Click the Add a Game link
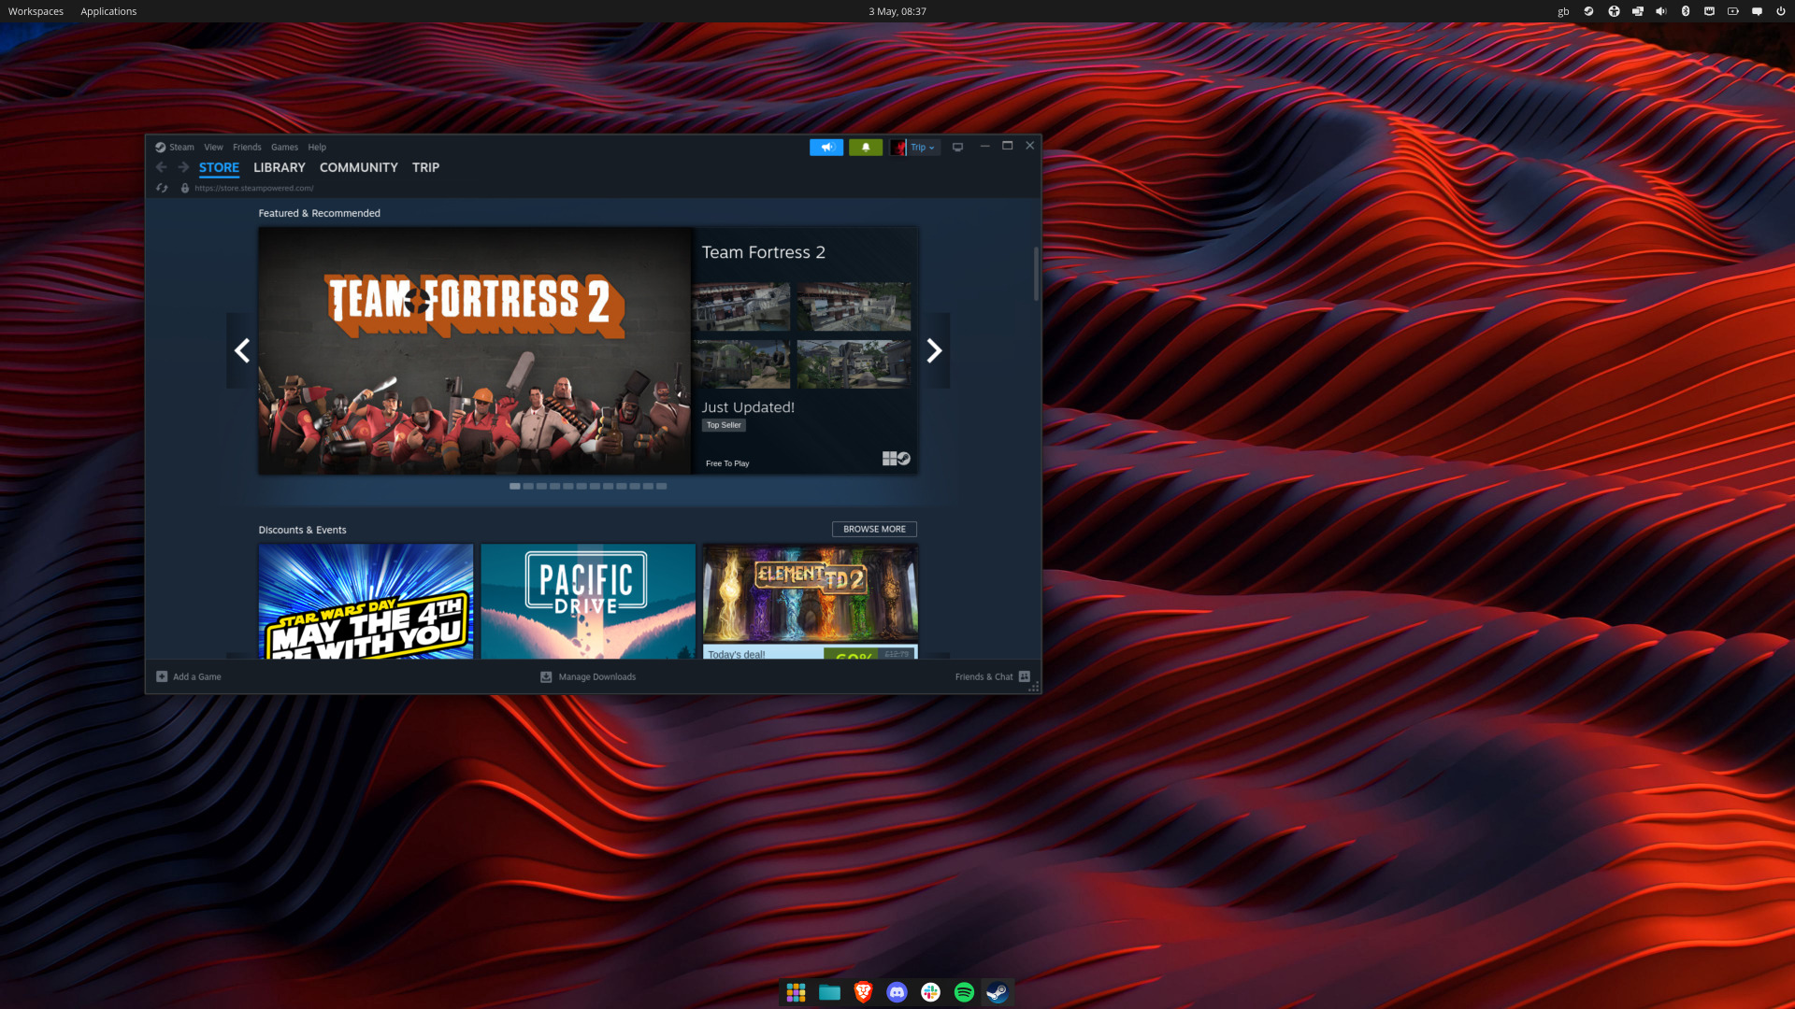The width and height of the screenshot is (1795, 1009). (196, 676)
